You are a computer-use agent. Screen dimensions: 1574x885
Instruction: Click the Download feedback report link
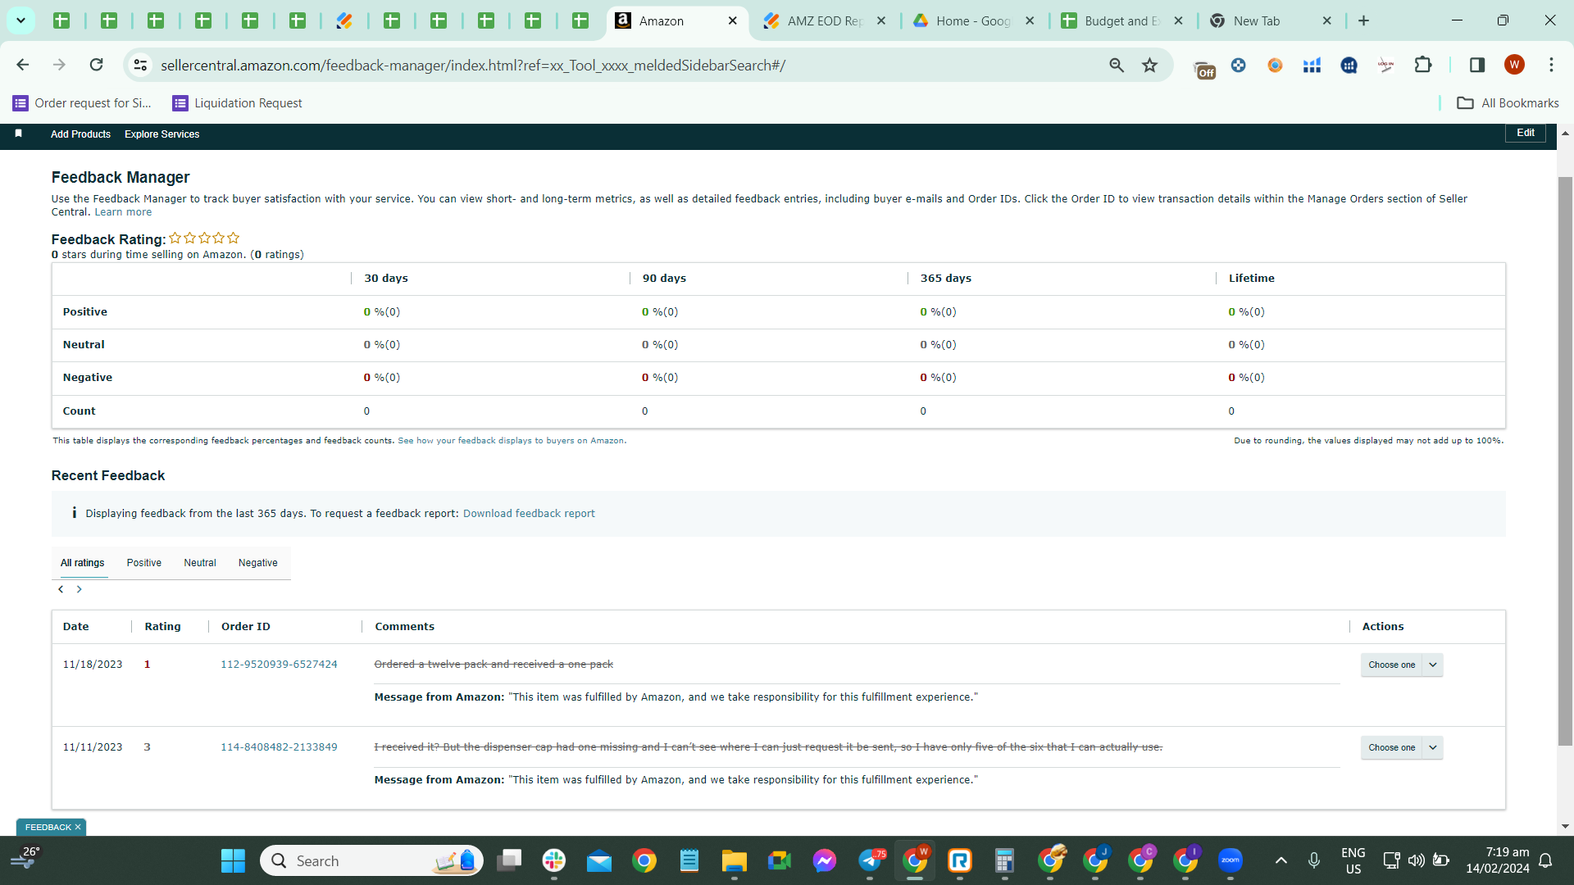(529, 514)
